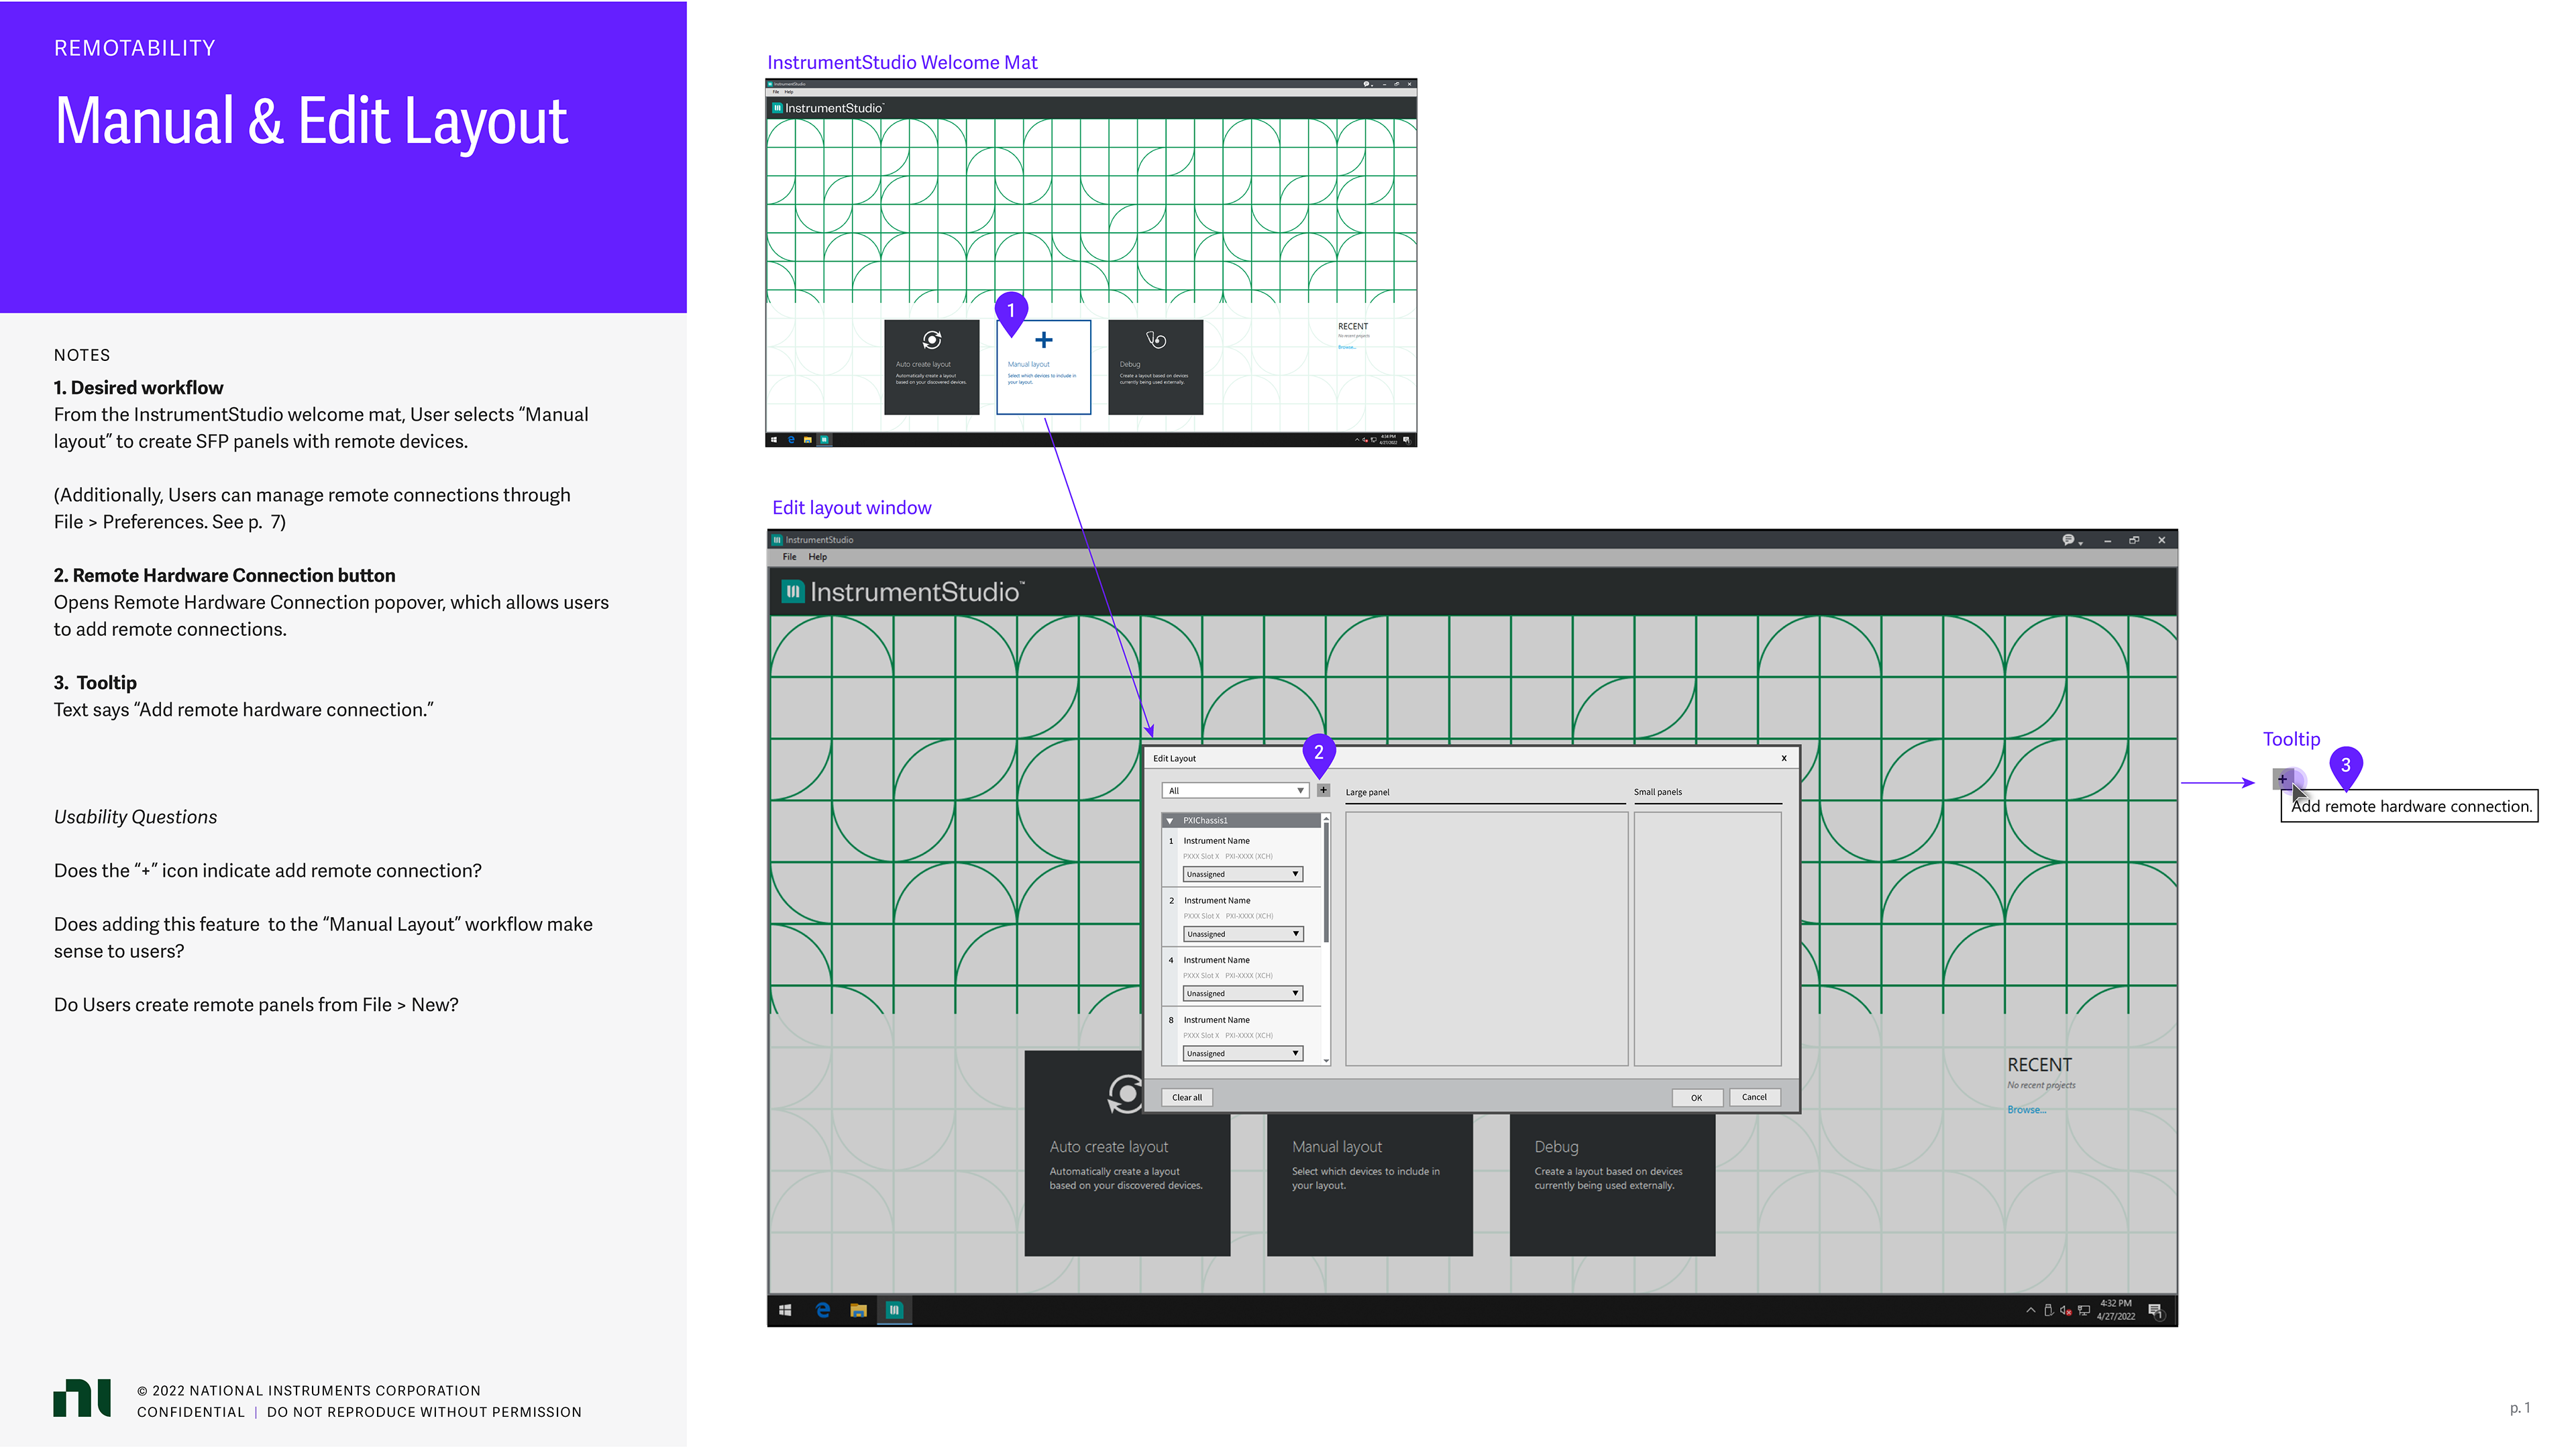The image size is (2576, 1449).
Task: Collapse the PXIChassis1 group
Action: tap(1170, 821)
